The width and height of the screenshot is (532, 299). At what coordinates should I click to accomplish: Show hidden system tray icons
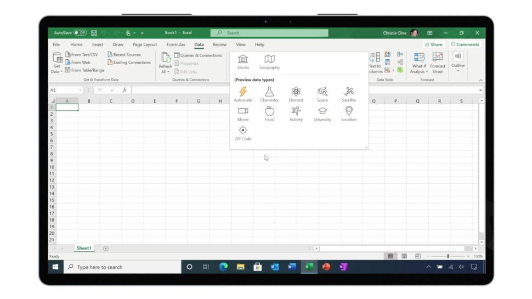[x=428, y=267]
